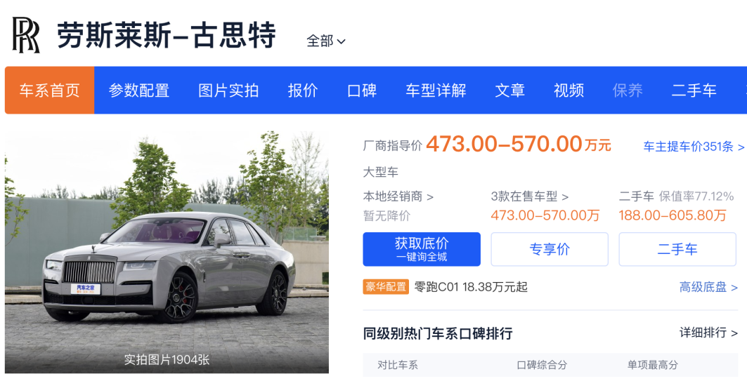The height and width of the screenshot is (381, 747).
Task: Open the 口碑 tab
Action: 362,91
